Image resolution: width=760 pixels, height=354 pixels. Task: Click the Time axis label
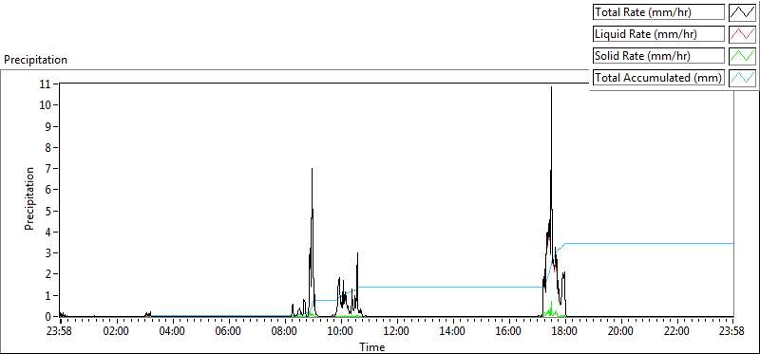coord(372,347)
